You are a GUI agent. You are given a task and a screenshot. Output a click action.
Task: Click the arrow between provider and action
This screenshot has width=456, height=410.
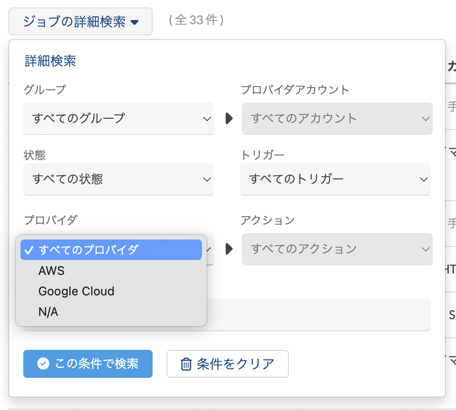pos(228,249)
